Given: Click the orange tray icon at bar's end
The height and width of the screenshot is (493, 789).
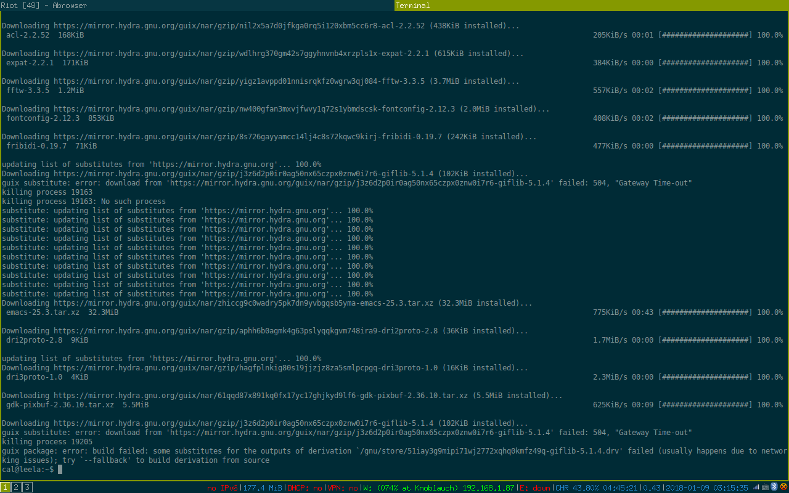Looking at the screenshot, I should (783, 487).
